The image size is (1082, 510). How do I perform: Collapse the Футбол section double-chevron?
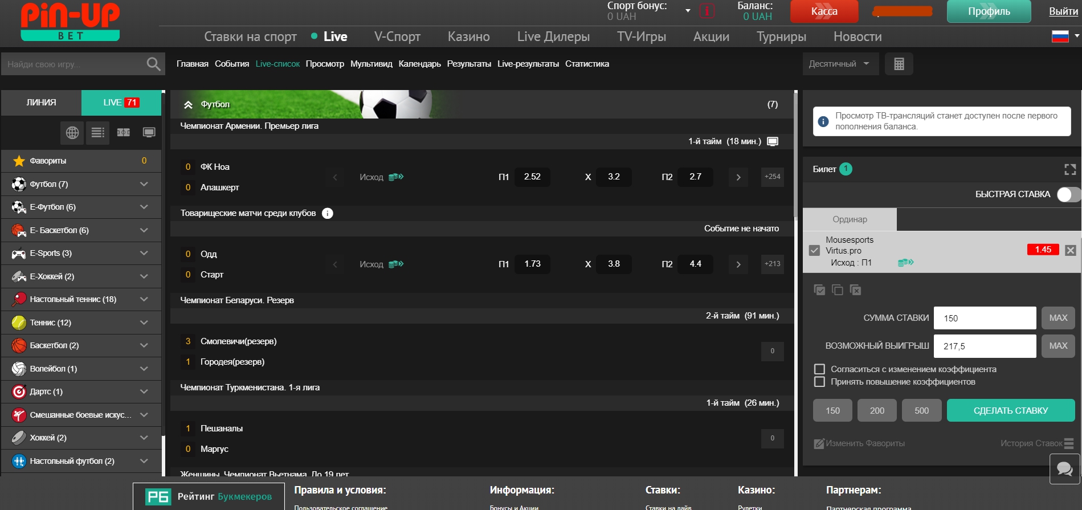(x=188, y=105)
